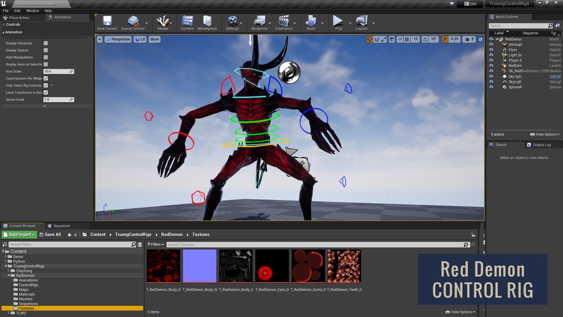563x317 pixels.
Task: Click the Gizmo Scale value field
Action: click(58, 100)
